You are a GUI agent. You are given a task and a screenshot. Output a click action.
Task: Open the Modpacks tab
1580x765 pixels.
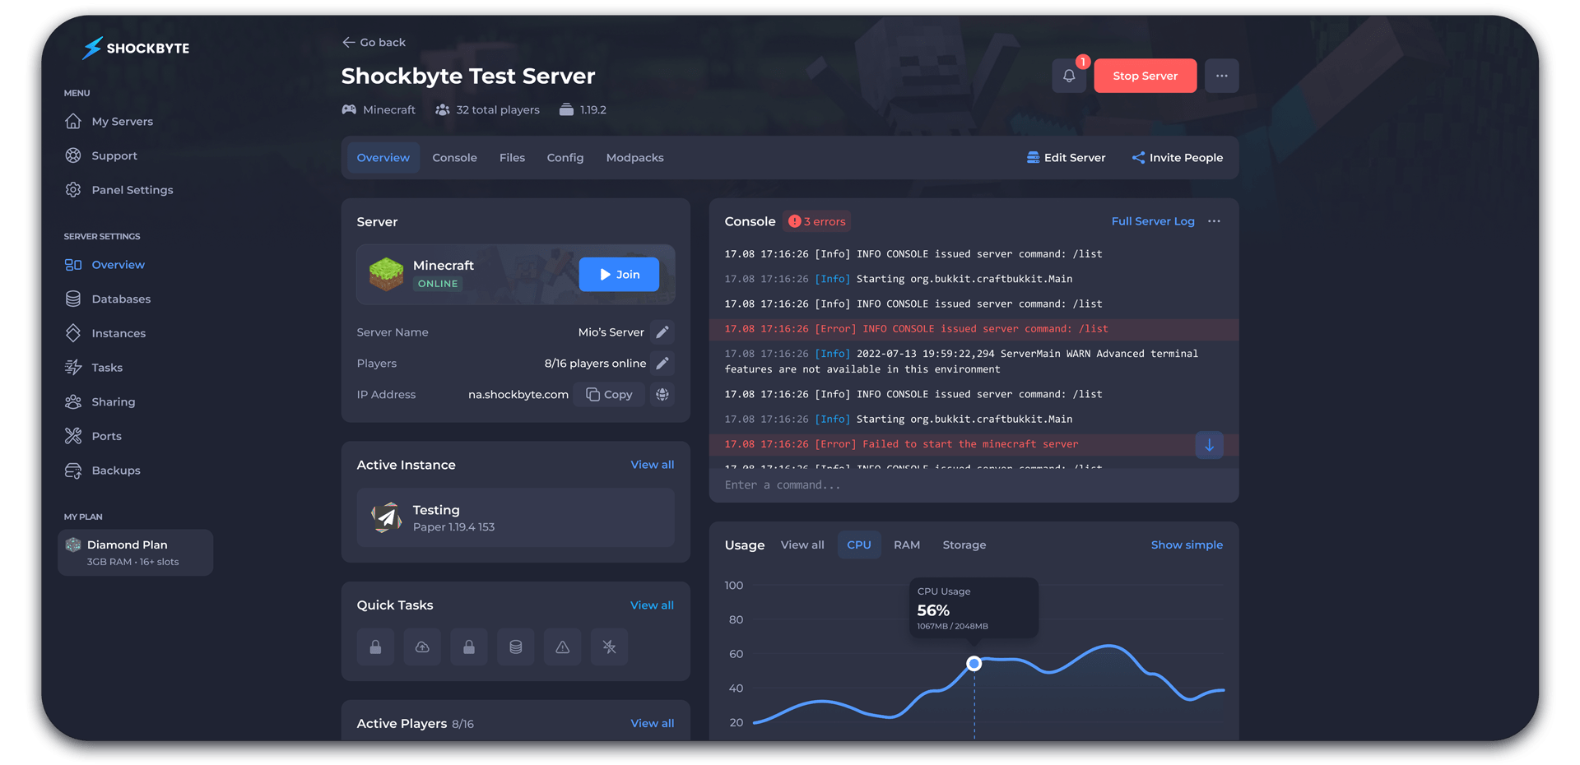(634, 158)
